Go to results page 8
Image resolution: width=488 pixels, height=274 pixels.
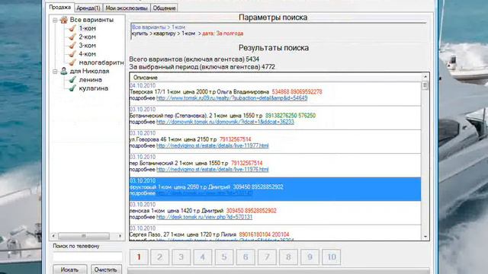tap(288, 257)
